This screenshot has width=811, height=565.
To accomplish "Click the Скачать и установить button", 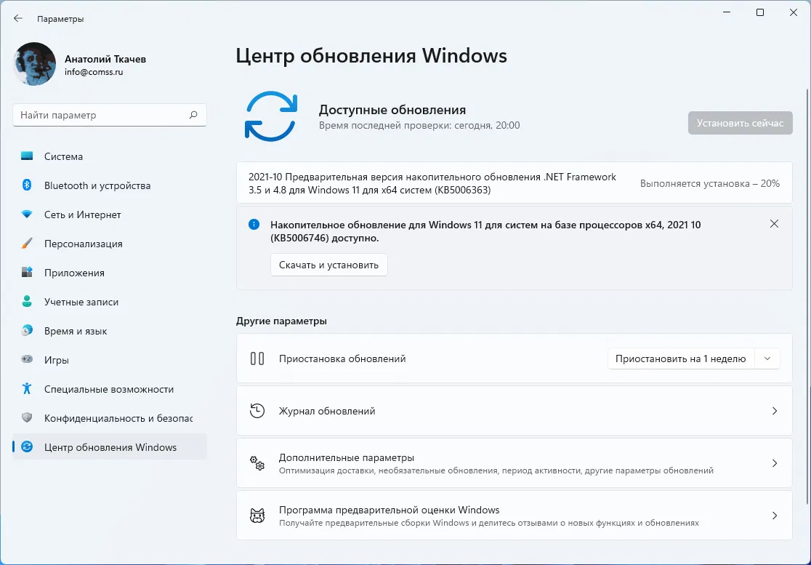I will pyautogui.click(x=328, y=265).
